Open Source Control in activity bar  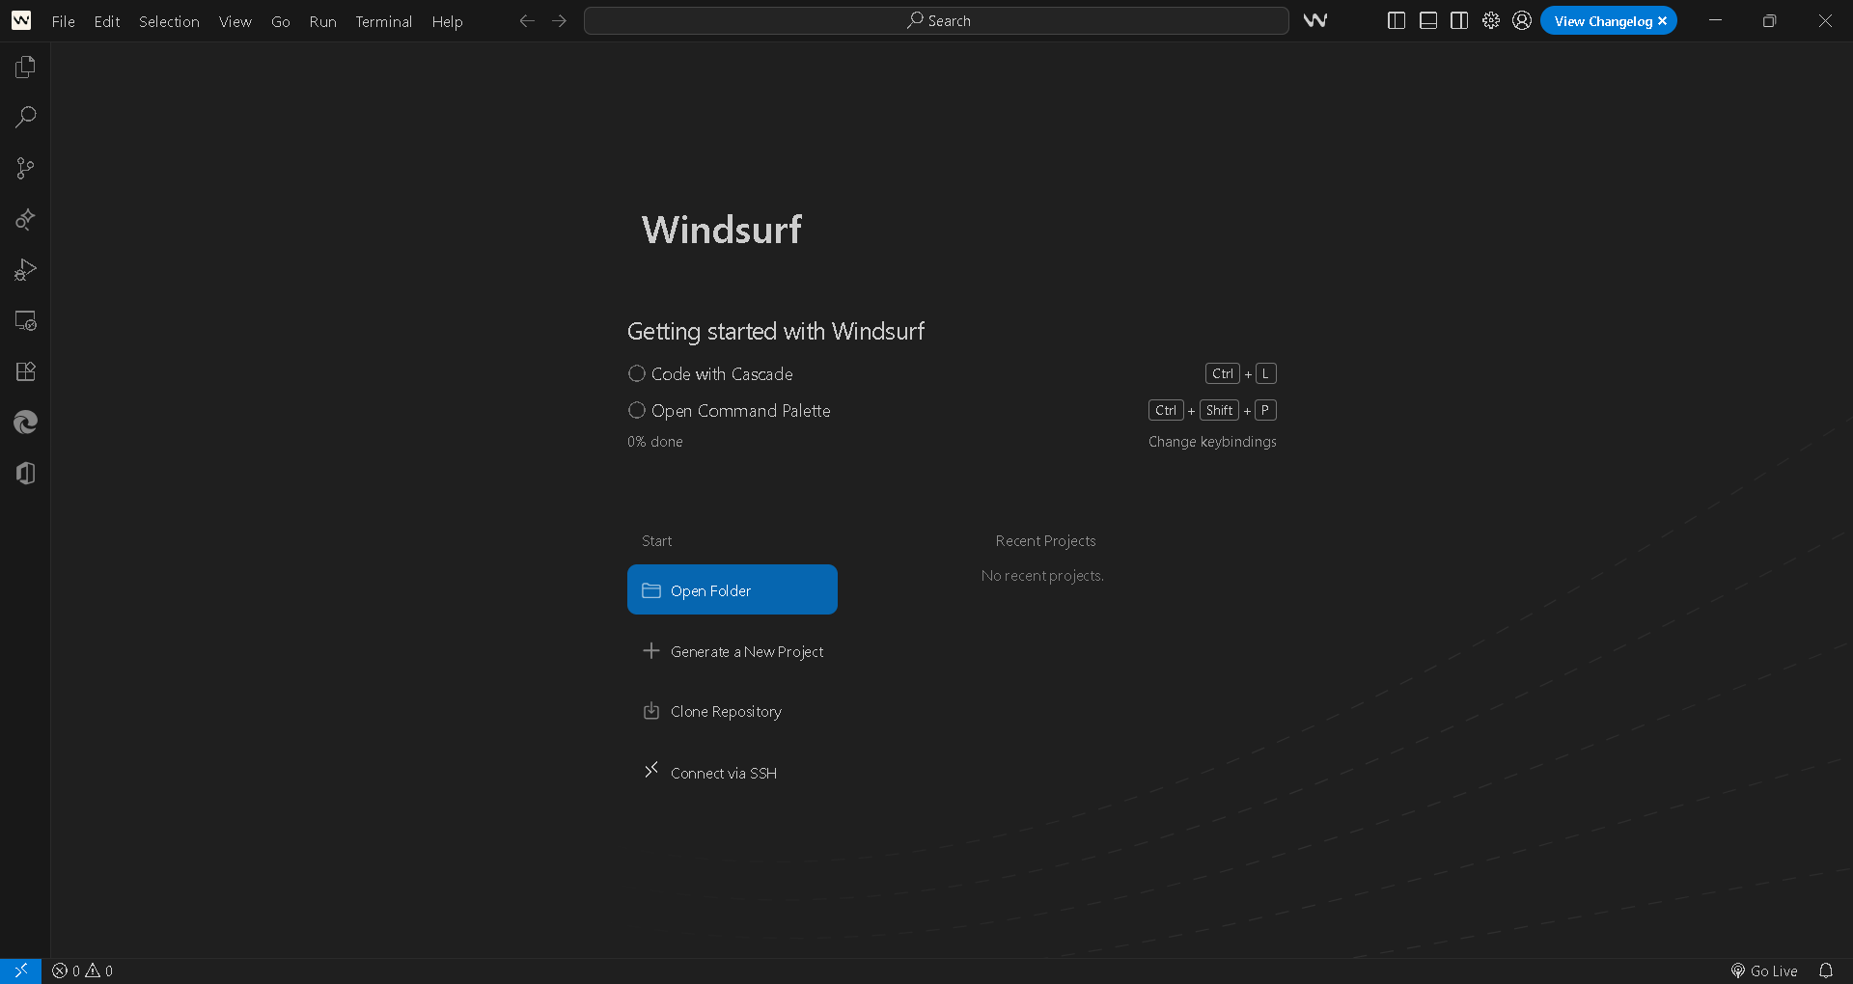coord(25,169)
